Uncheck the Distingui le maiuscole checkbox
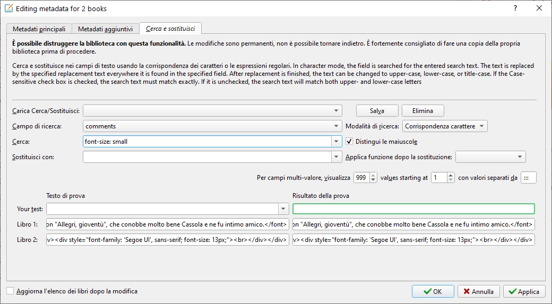 tap(350, 142)
